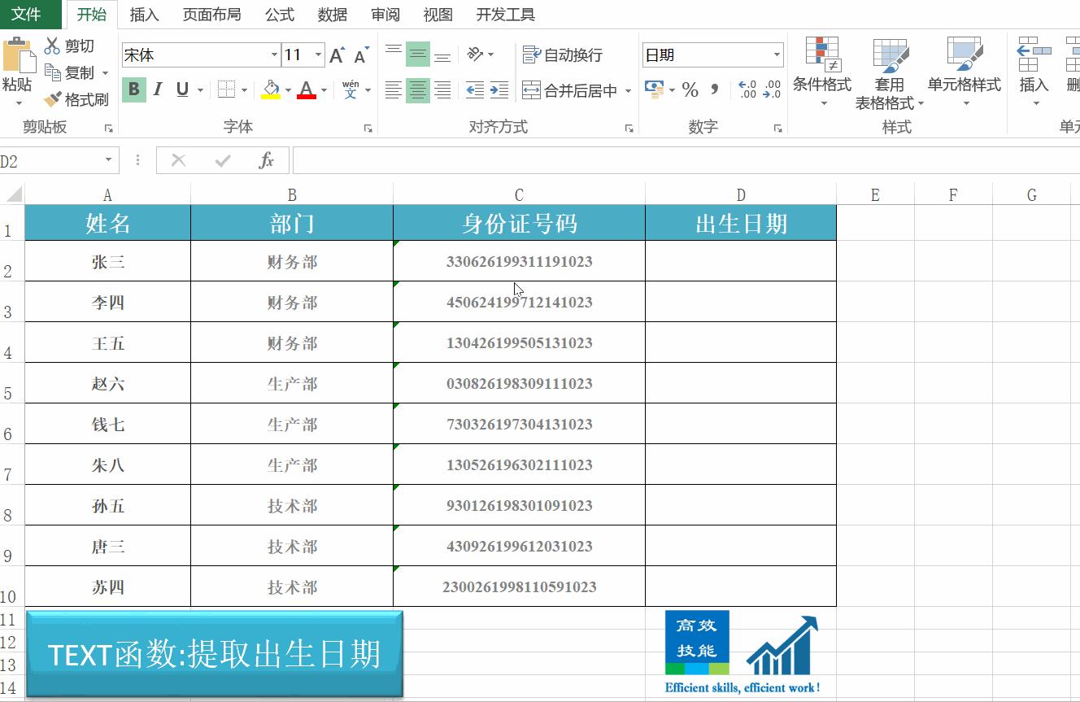The width and height of the screenshot is (1080, 702).
Task: Open Conditional Formatting (条件格式) options
Action: tap(821, 73)
